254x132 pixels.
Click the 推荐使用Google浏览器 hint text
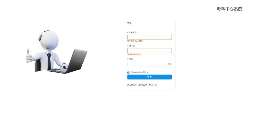pyautogui.click(x=138, y=85)
